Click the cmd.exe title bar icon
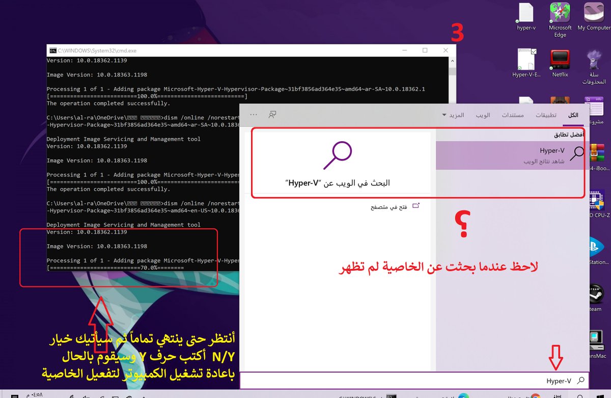The image size is (611, 398). (x=52, y=50)
